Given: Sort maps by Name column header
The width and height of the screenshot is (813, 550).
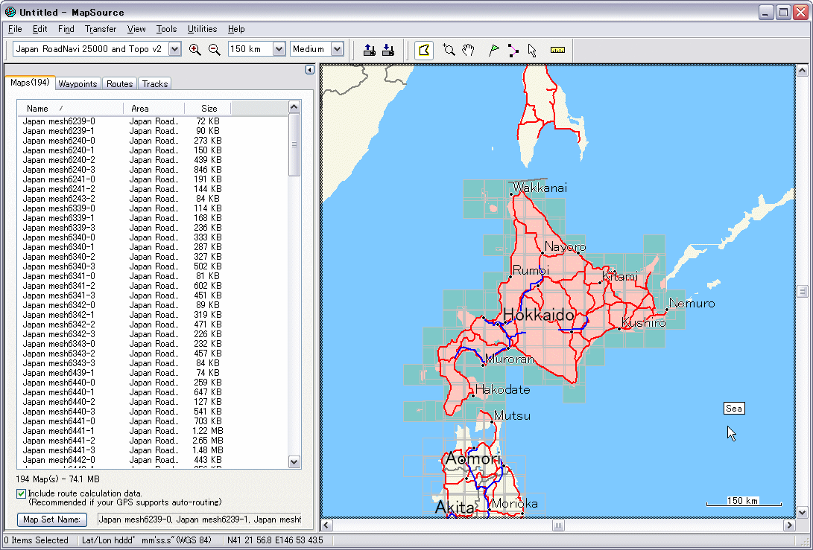Looking at the screenshot, I should tap(71, 108).
